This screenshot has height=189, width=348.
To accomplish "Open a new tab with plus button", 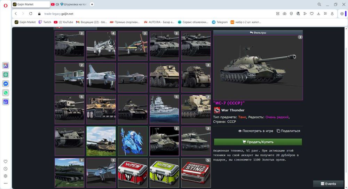I will coord(92,4).
